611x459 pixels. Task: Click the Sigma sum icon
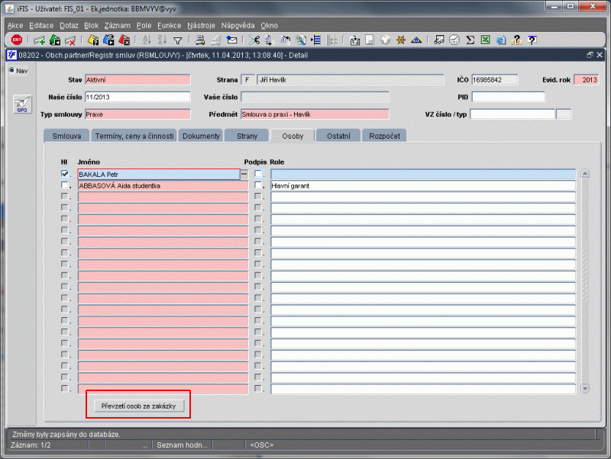point(470,40)
